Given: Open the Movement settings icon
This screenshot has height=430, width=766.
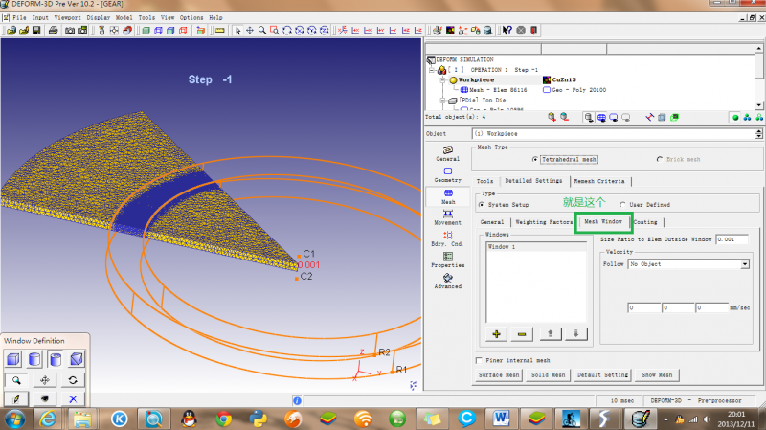Looking at the screenshot, I should pos(447,215).
